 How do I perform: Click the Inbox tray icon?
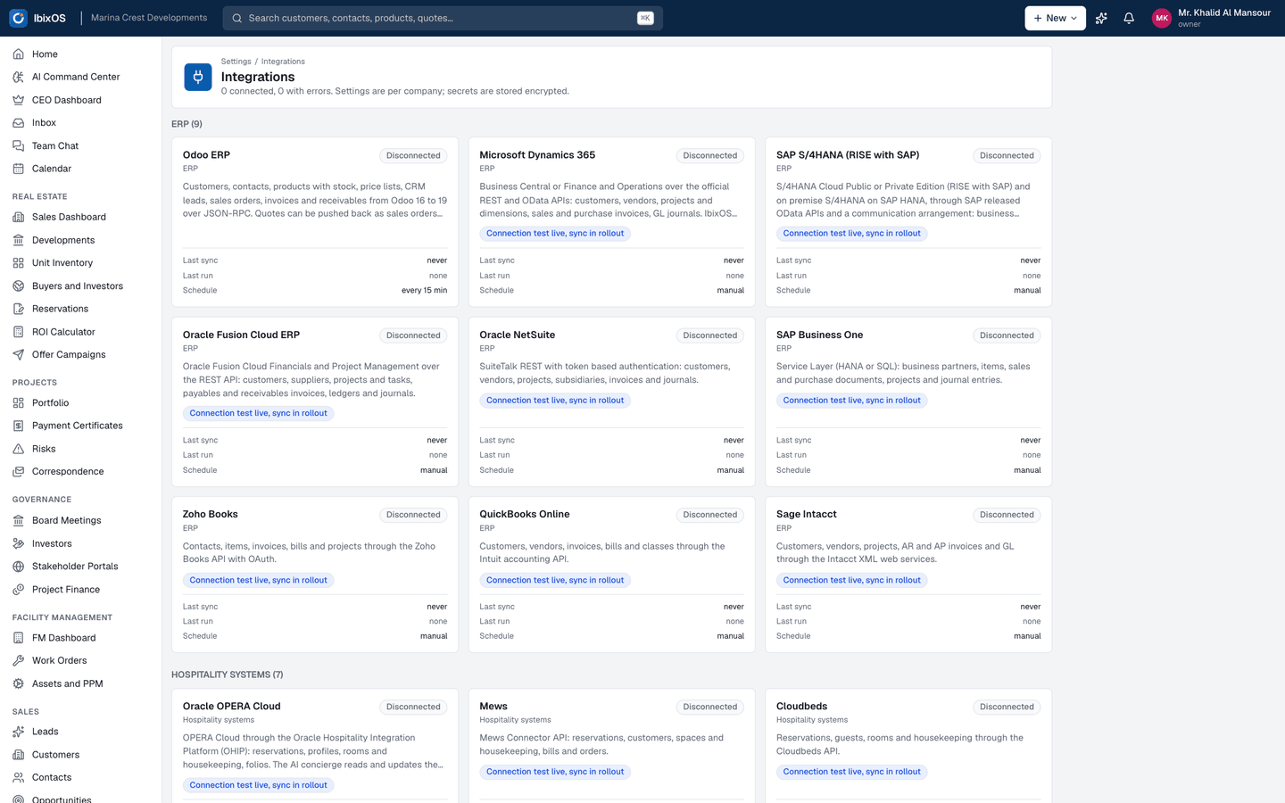pos(18,123)
